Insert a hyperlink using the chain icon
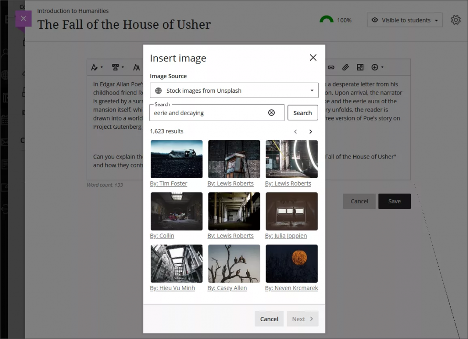 331,67
